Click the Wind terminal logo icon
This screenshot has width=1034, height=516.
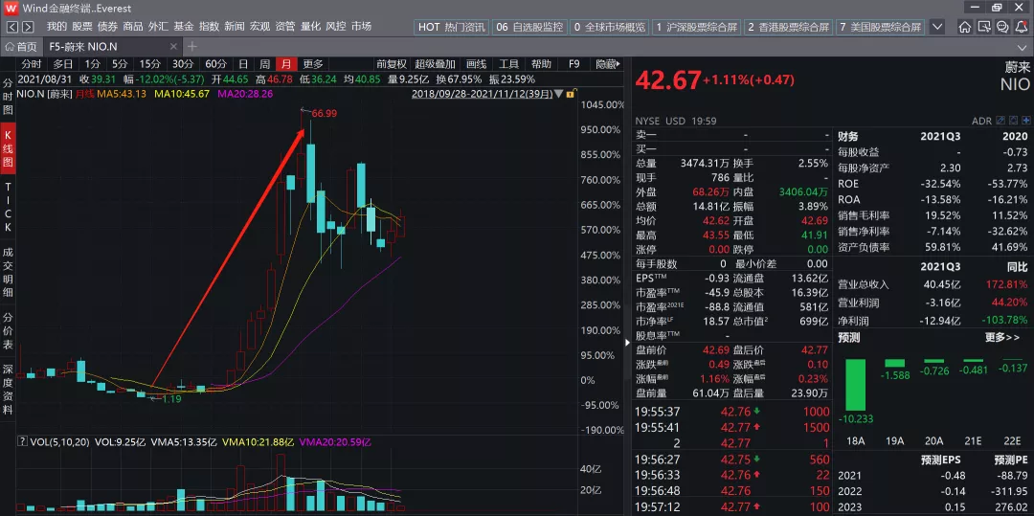[11, 9]
